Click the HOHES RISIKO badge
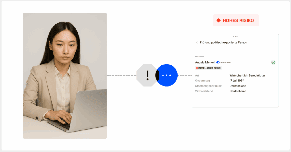 point(236,20)
